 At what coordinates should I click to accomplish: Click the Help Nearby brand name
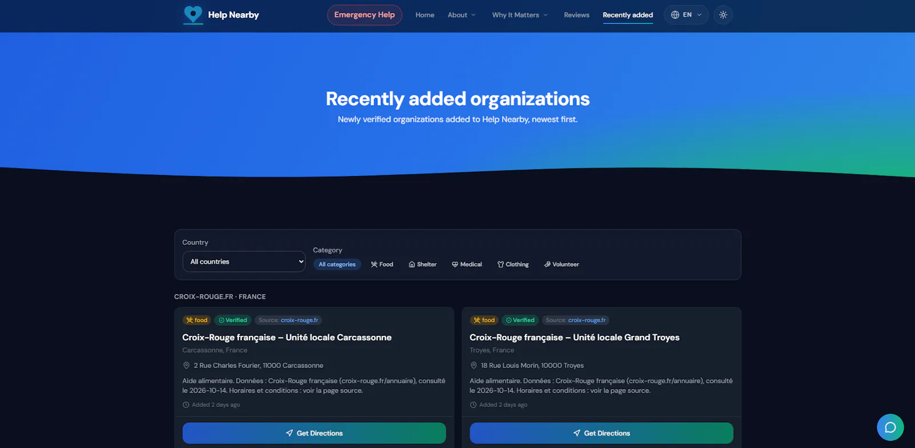coord(233,15)
